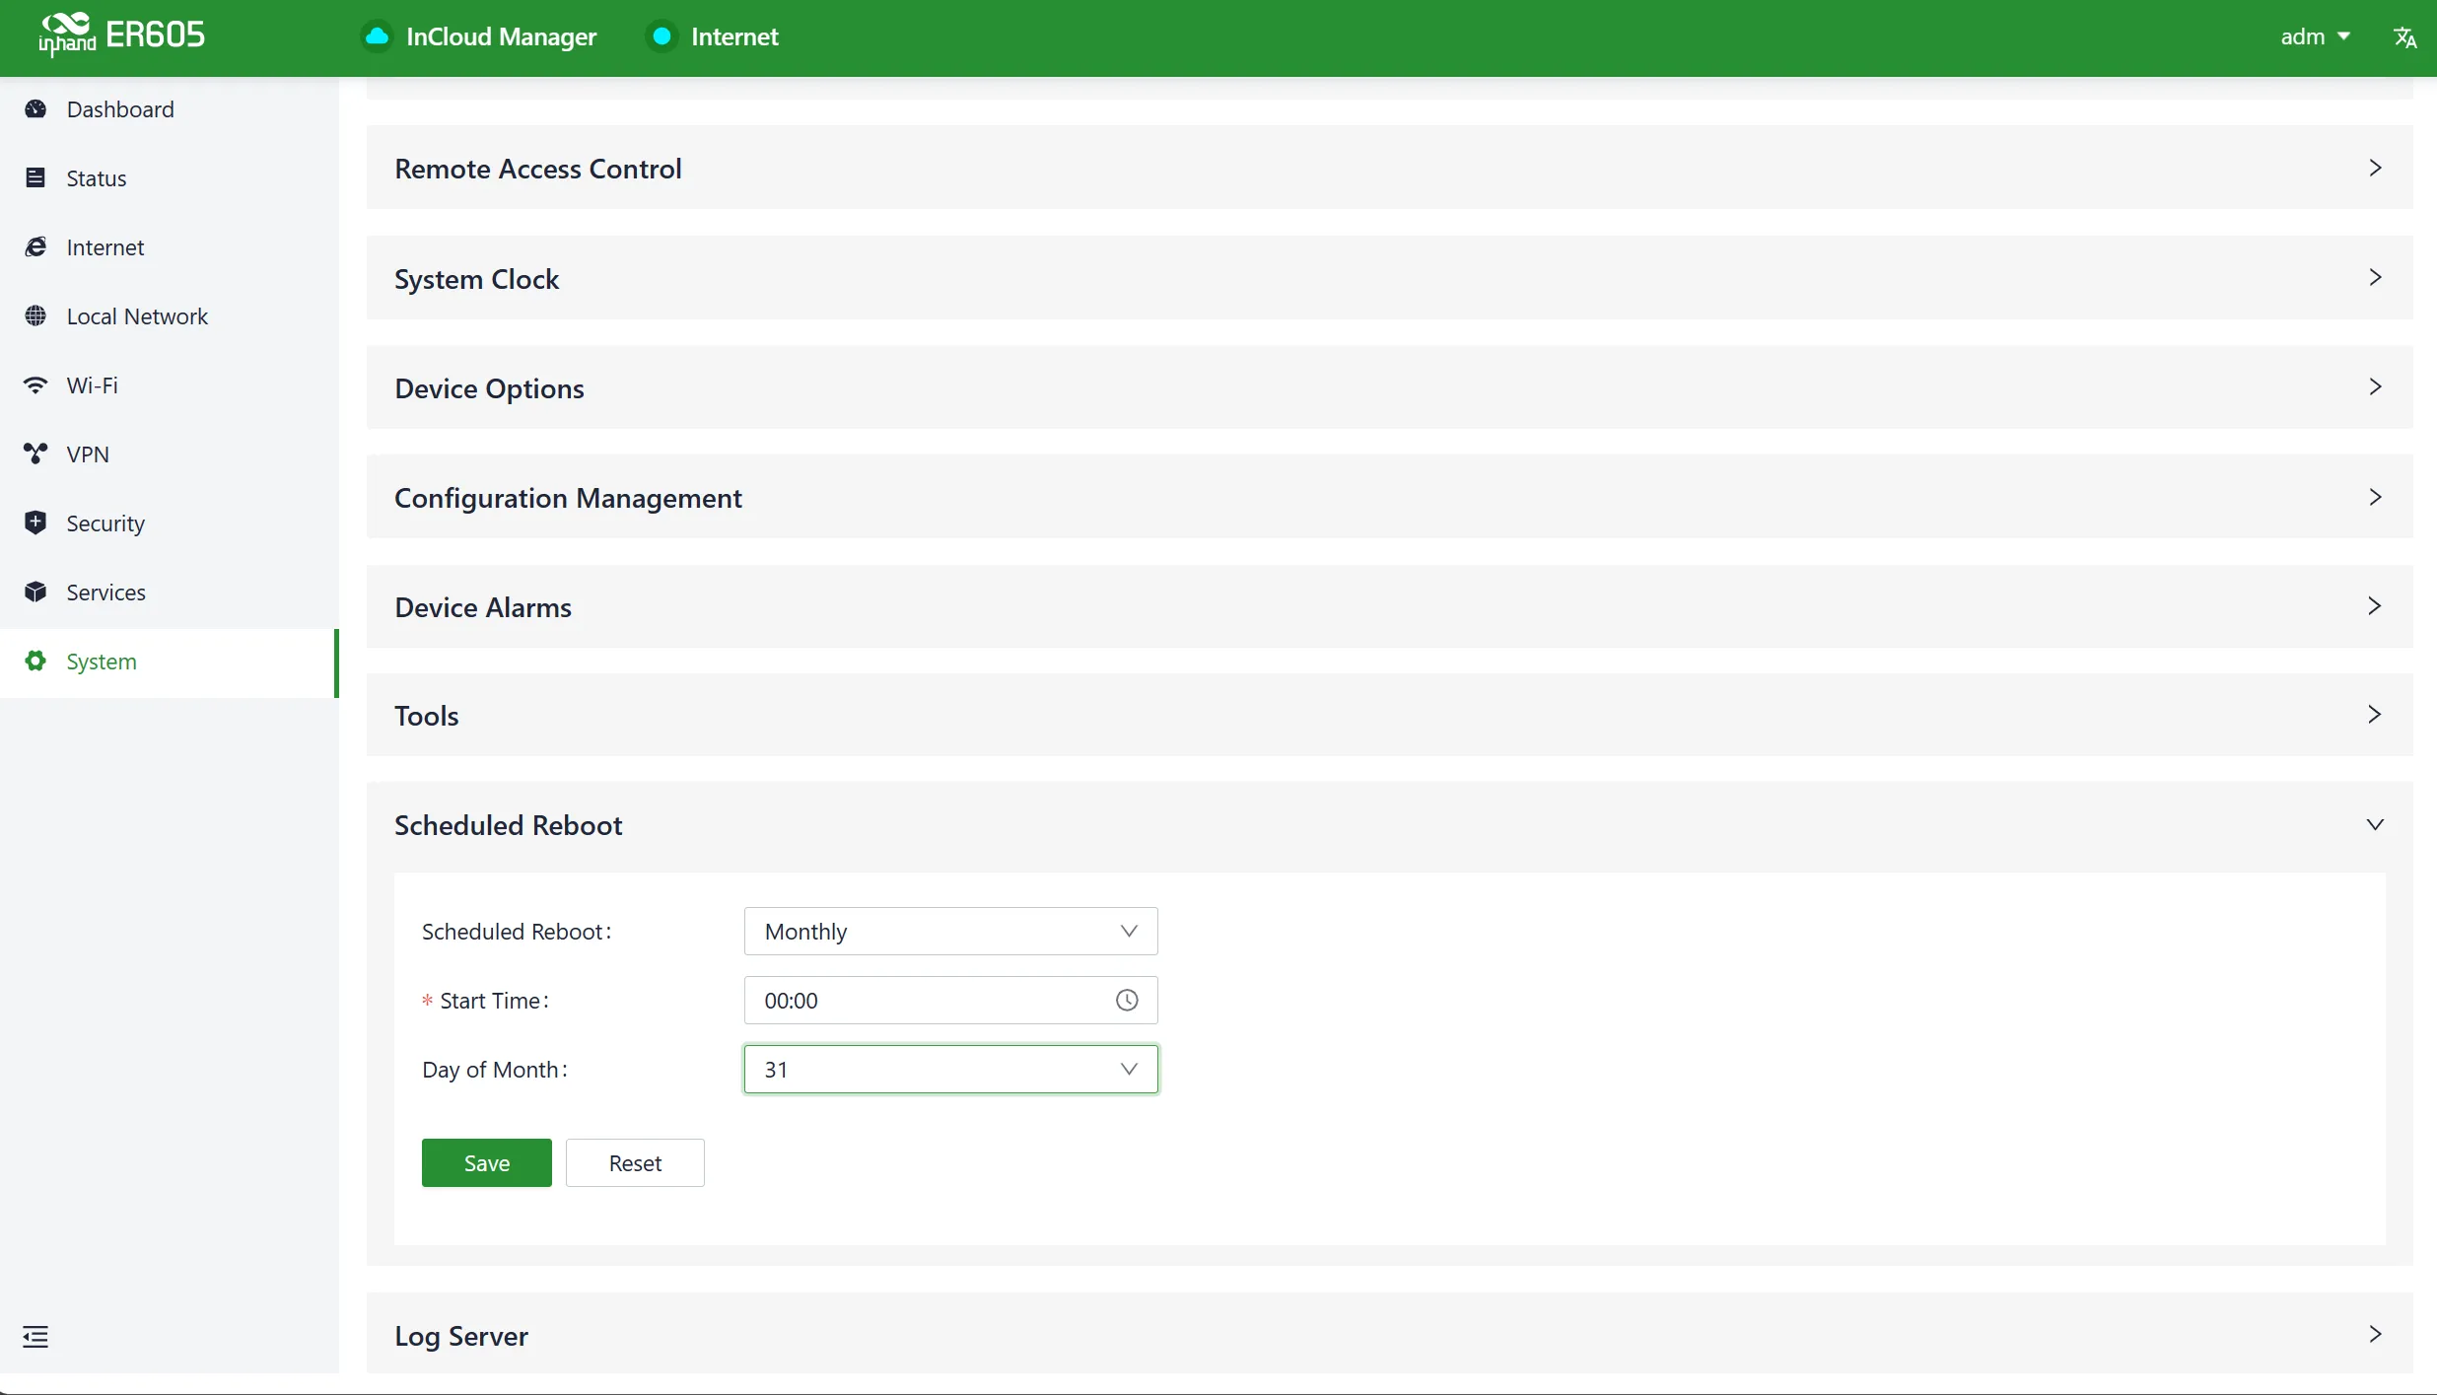Screen dimensions: 2437x1395
Task: Open the time picker clock icon
Action: pyautogui.click(x=1127, y=1000)
